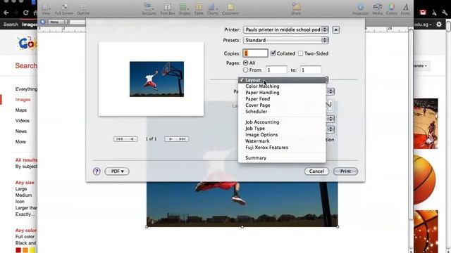Open Google settings gear icon

pyautogui.click(x=439, y=25)
